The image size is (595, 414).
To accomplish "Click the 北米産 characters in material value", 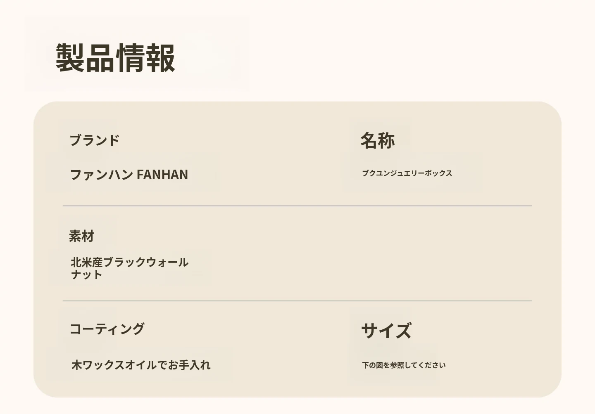I will click(x=86, y=262).
